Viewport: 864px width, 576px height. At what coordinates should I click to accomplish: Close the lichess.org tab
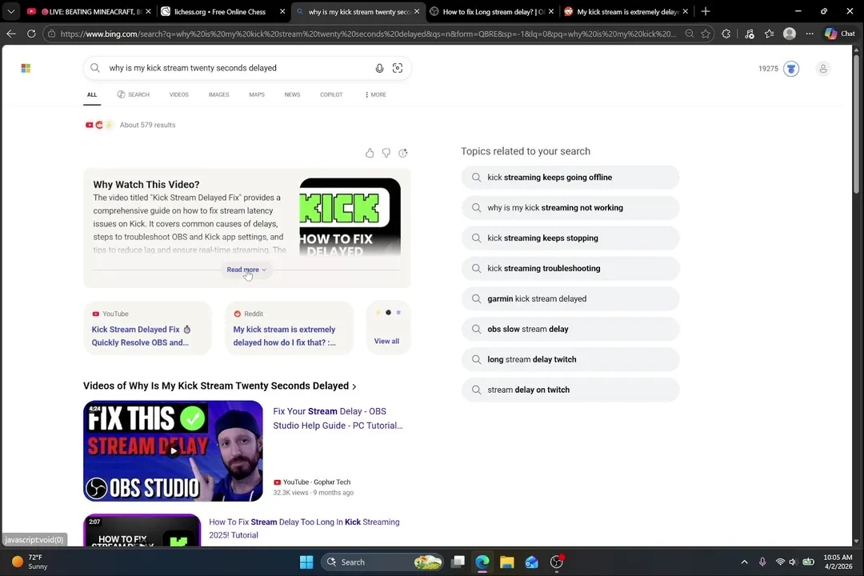point(282,11)
